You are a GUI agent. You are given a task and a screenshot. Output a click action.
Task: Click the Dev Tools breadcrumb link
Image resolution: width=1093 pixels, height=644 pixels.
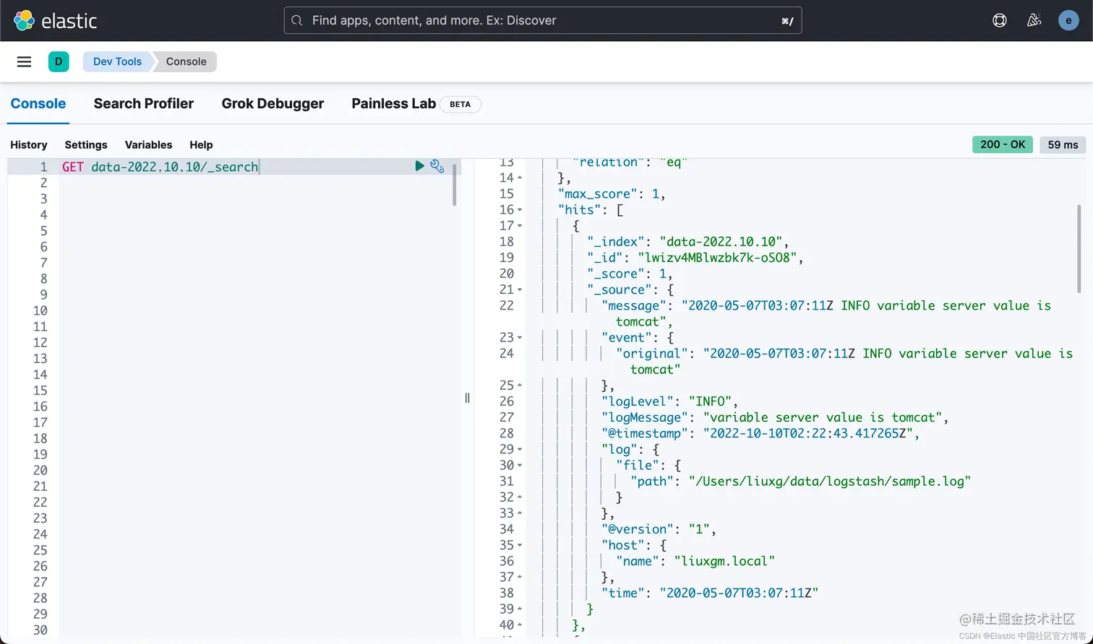(117, 61)
